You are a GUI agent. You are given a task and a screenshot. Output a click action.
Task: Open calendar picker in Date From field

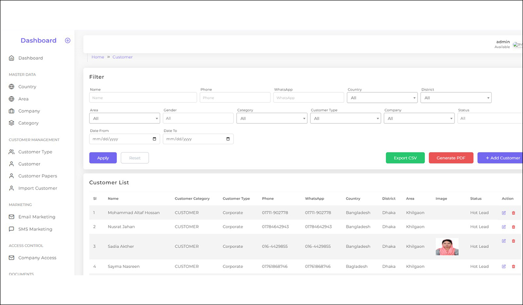click(x=154, y=139)
